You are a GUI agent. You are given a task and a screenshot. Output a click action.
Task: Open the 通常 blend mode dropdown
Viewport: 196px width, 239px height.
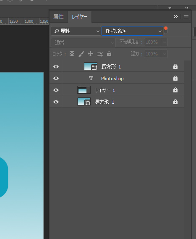(83, 42)
